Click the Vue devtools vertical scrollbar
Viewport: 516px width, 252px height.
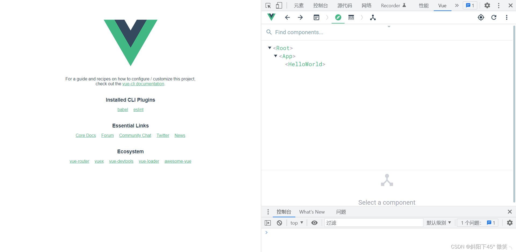tap(514, 114)
